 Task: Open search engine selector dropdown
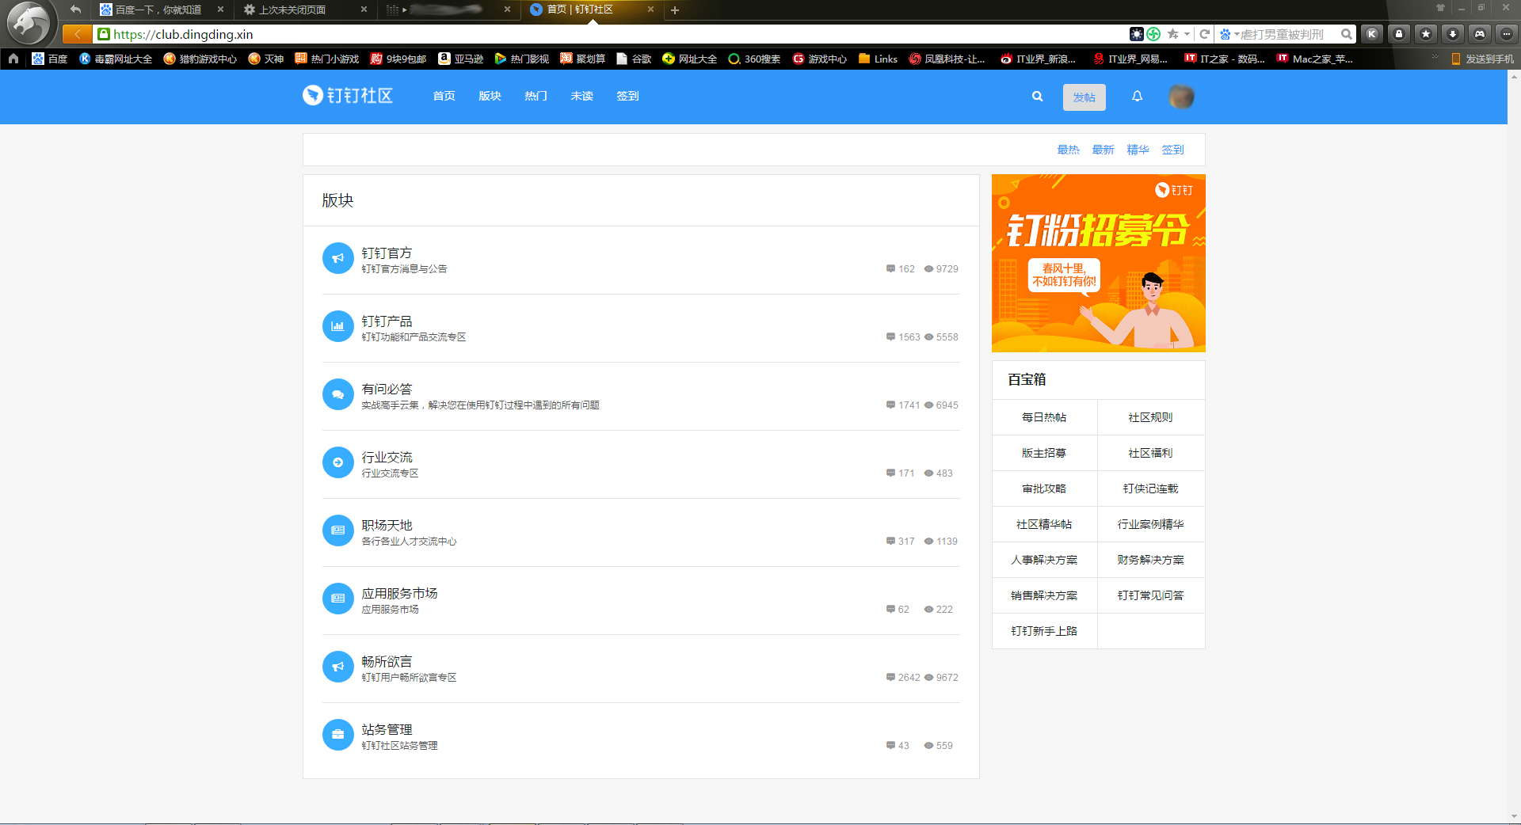pos(1229,34)
